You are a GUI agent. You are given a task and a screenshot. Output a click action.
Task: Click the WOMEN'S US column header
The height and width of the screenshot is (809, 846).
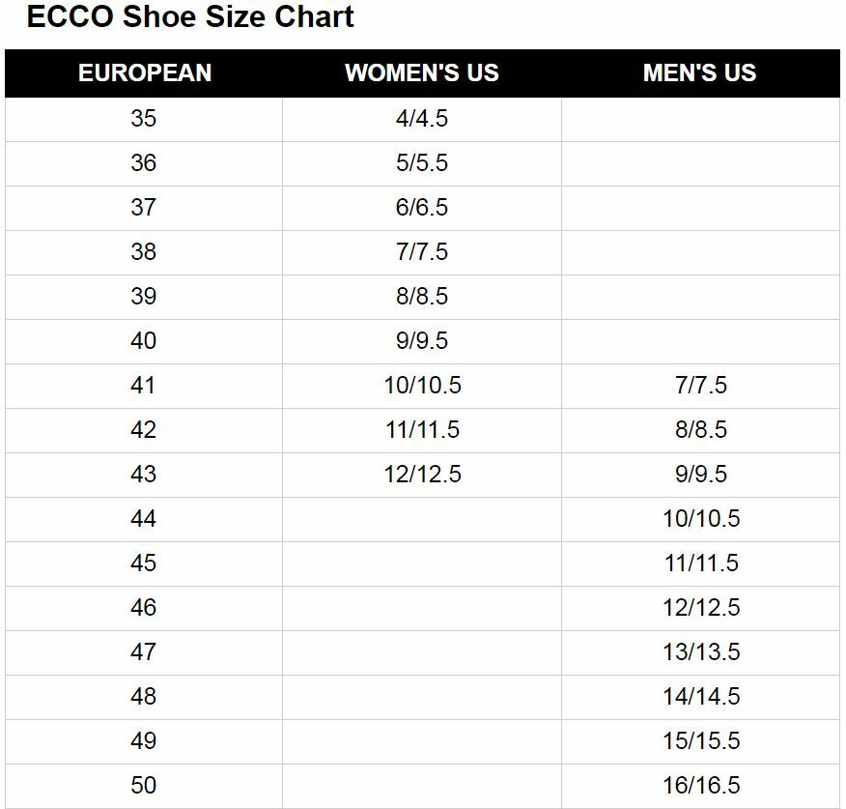[422, 73]
